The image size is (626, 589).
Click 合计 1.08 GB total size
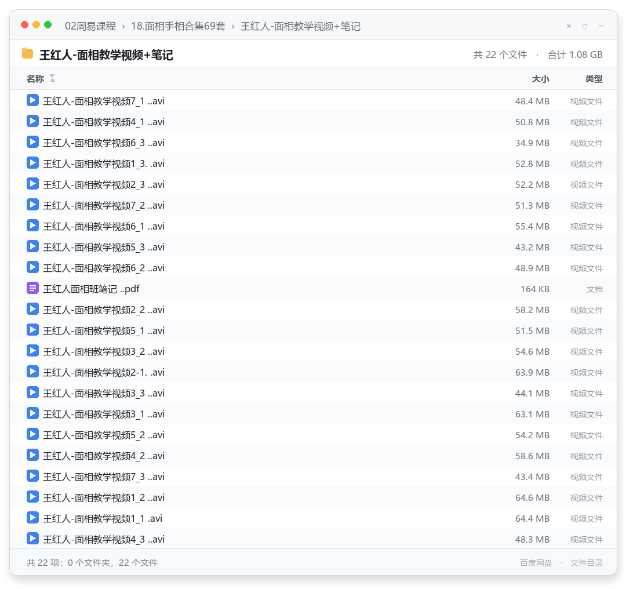(575, 54)
